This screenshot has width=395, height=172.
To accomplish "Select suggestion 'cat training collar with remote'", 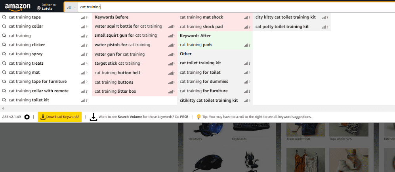I will point(38,91).
